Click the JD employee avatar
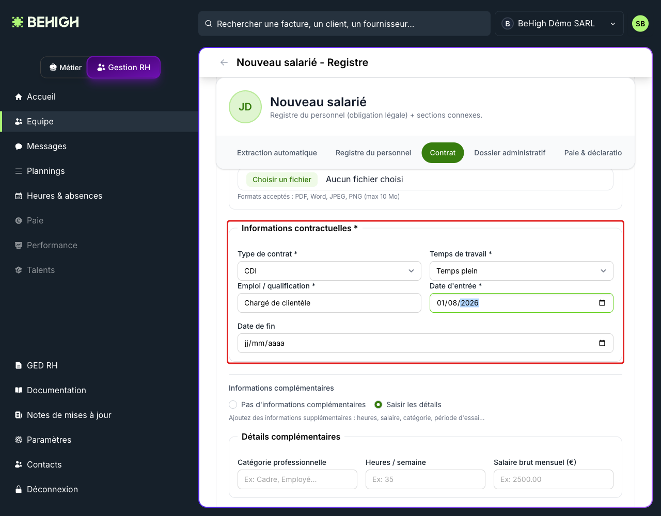This screenshot has width=661, height=516. [x=245, y=107]
